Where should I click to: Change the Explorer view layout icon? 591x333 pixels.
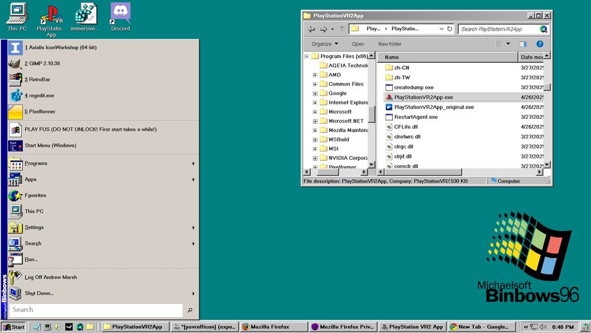coord(498,44)
